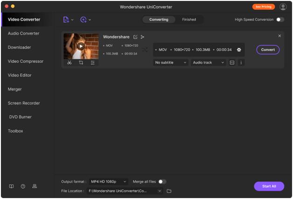Open output settings gear icon
This screenshot has height=199, width=293.
239,50
